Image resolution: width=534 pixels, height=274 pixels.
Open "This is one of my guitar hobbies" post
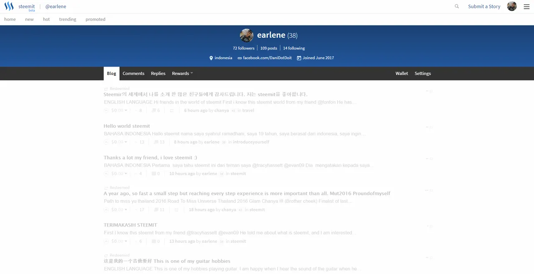(167, 261)
